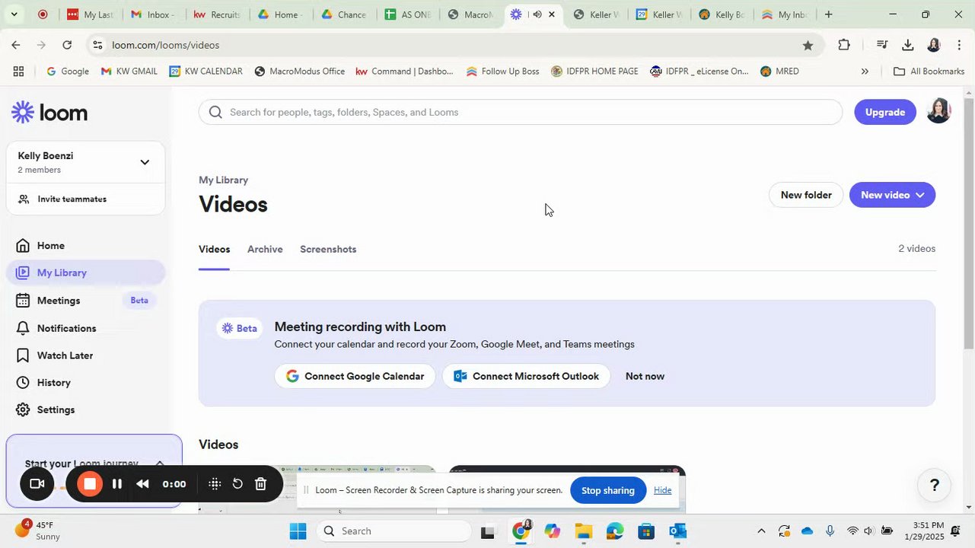Close the active Loom tab

[552, 14]
